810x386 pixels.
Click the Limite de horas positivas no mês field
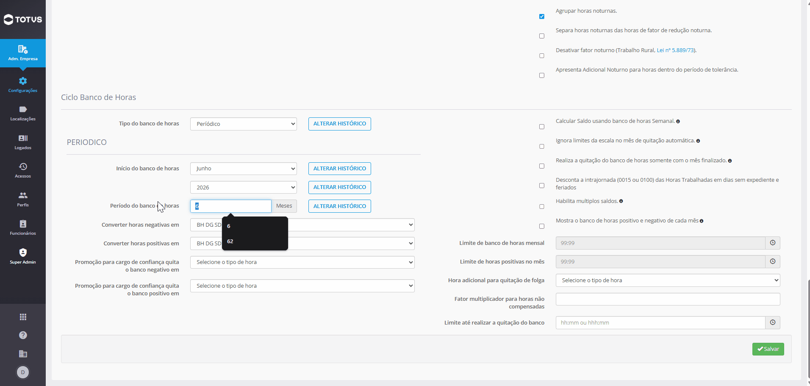coord(660,261)
